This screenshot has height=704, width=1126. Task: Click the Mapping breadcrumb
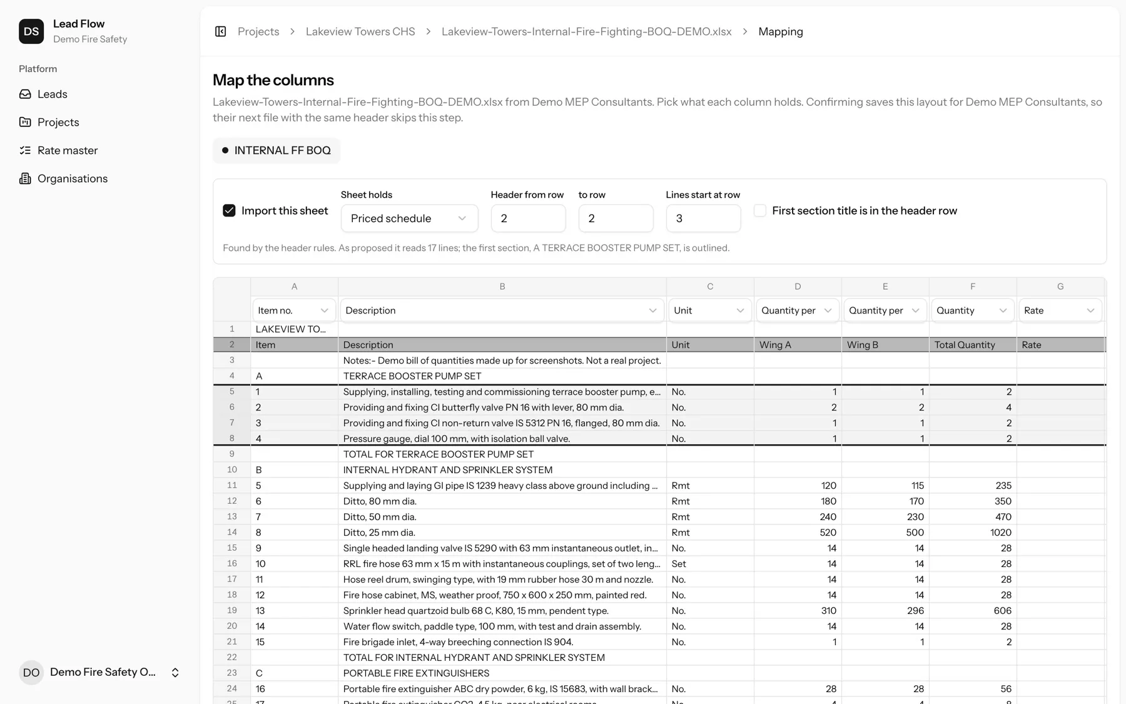point(781,31)
